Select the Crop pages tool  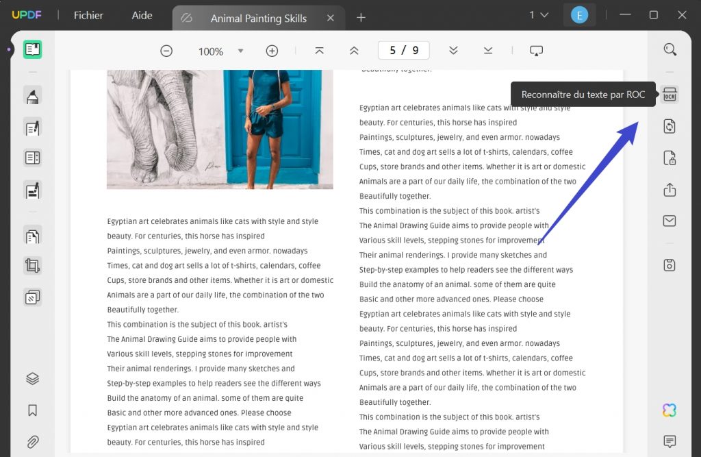pyautogui.click(x=31, y=266)
